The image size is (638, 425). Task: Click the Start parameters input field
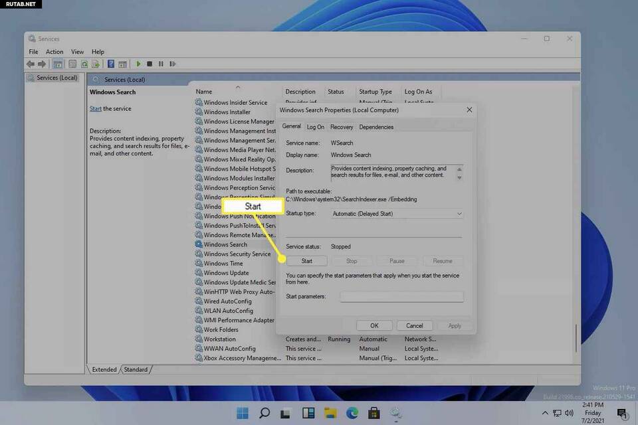coord(401,296)
